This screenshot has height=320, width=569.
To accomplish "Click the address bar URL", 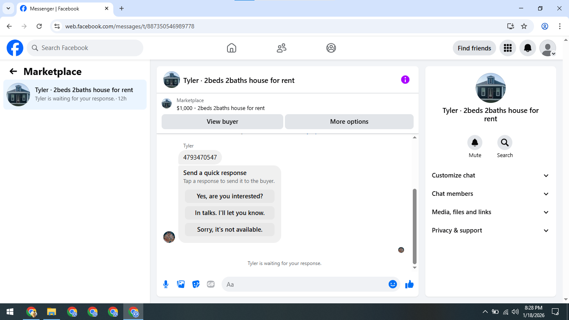I will click(x=130, y=26).
